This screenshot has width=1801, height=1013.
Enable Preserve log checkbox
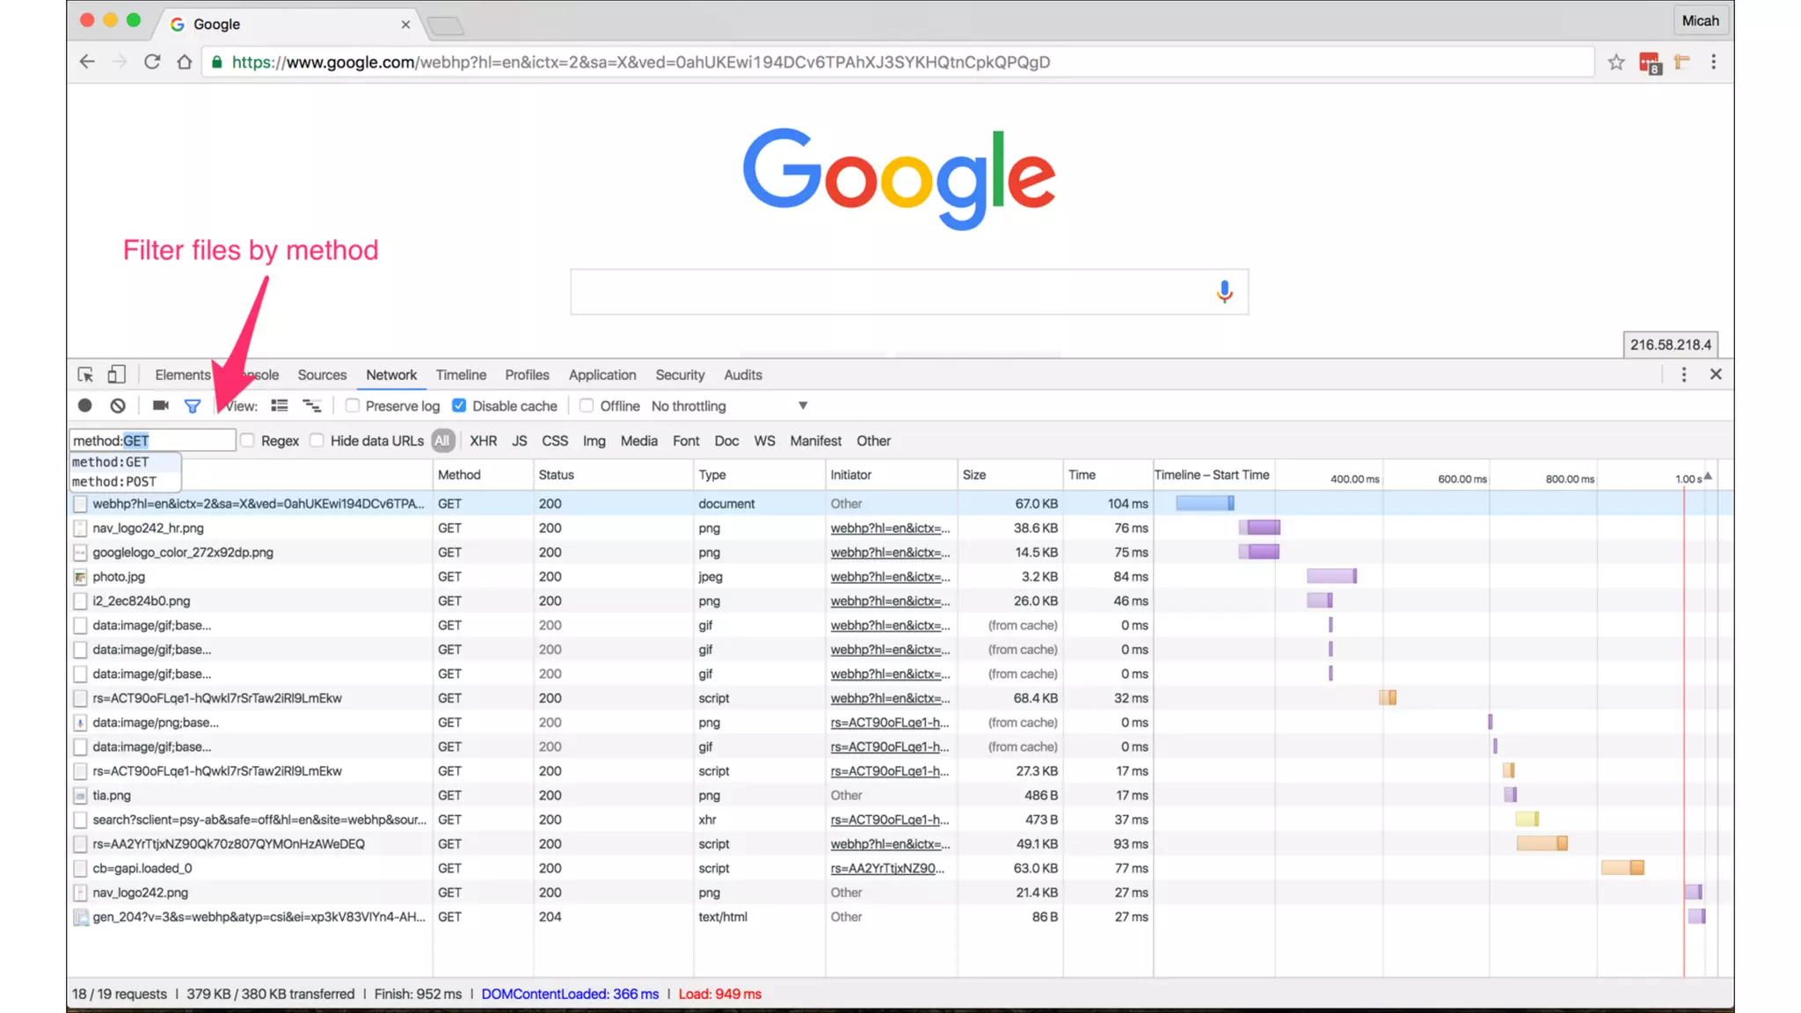[x=353, y=405]
